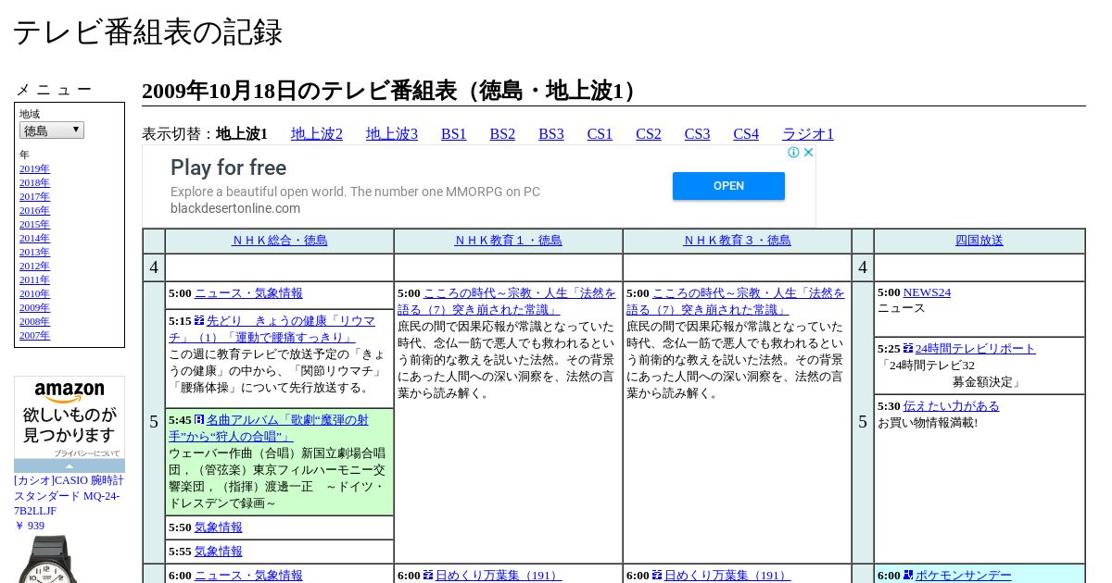This screenshot has height=583, width=1112.
Task: Open 5:50 気象情報 link
Action: tap(219, 527)
